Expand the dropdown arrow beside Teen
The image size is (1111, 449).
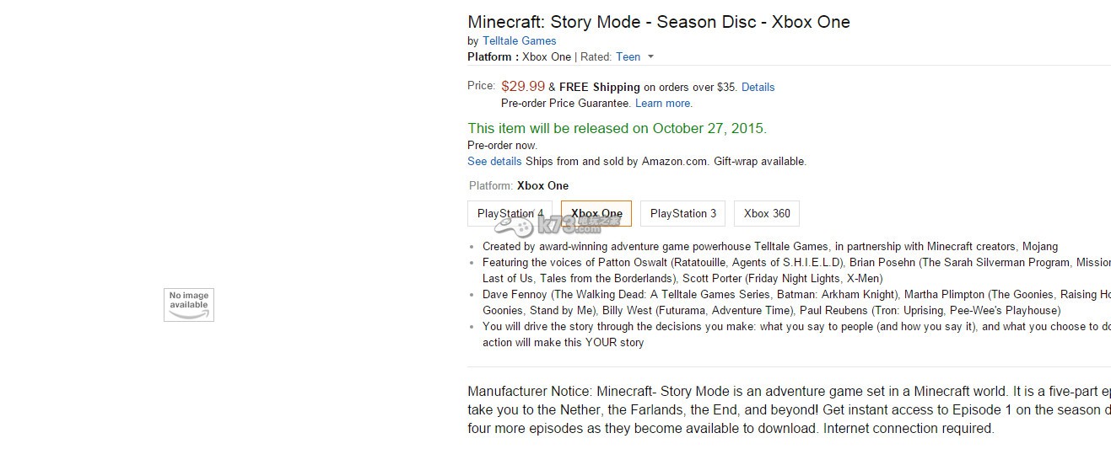click(650, 57)
